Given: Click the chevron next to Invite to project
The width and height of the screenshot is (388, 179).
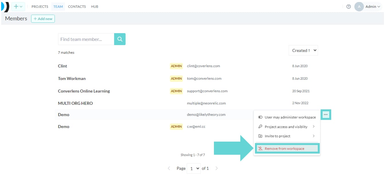Looking at the screenshot, I should click(313, 136).
